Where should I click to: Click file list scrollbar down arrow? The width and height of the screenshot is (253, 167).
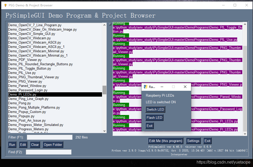(104, 131)
